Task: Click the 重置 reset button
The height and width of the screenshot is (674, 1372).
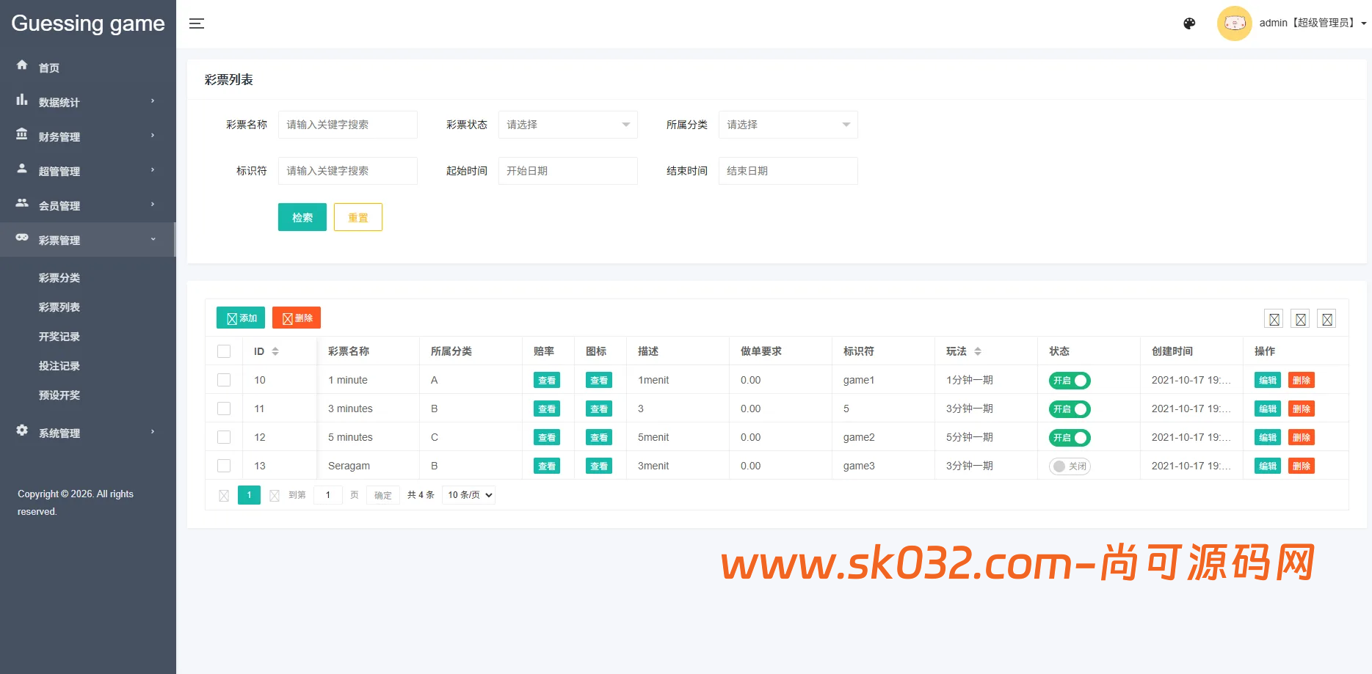Action: click(x=357, y=217)
